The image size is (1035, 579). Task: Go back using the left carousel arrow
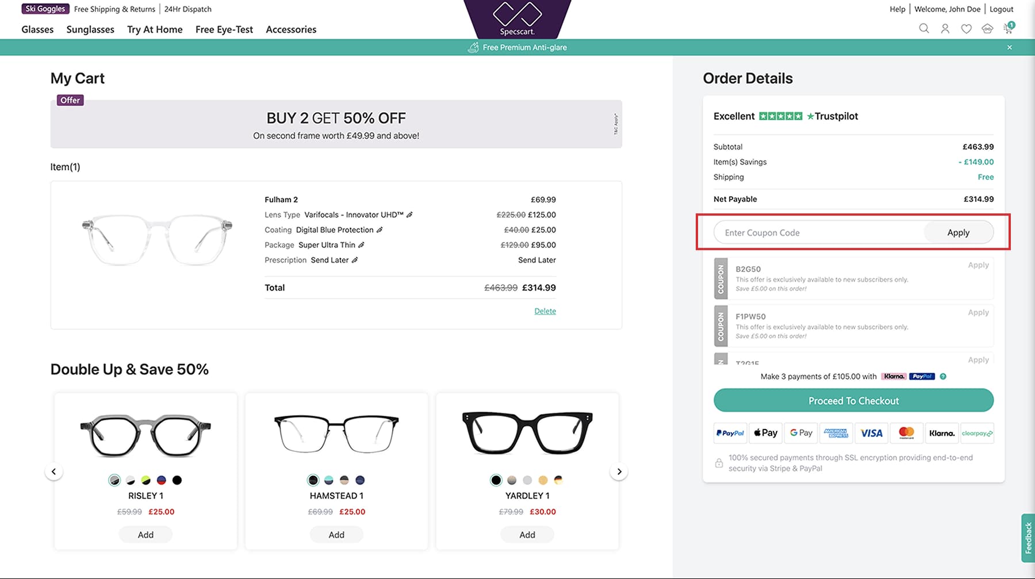(53, 471)
